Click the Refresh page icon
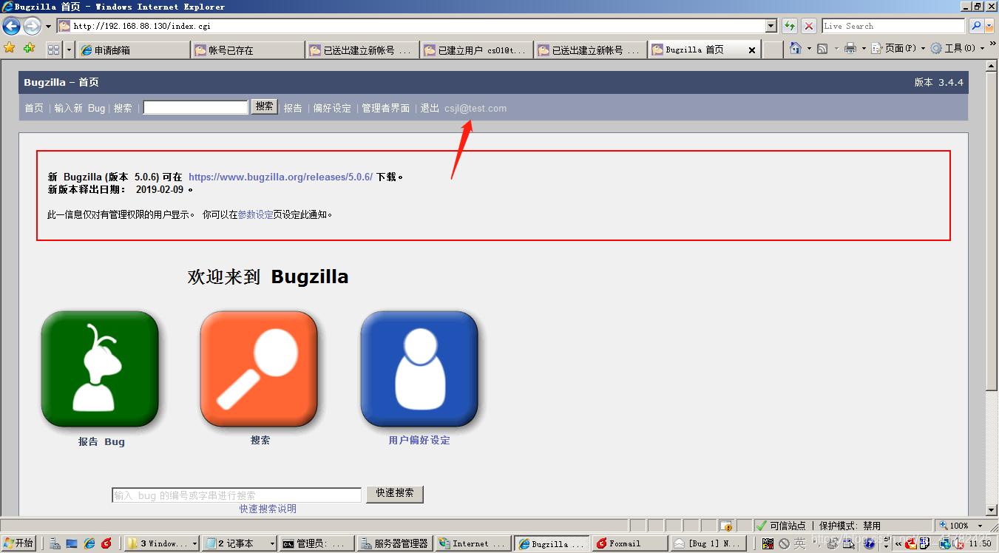The width and height of the screenshot is (999, 553). (x=790, y=26)
